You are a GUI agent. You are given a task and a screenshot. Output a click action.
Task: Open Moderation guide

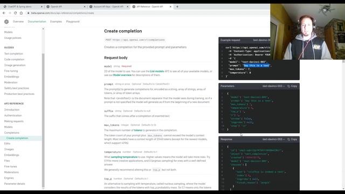11,82
